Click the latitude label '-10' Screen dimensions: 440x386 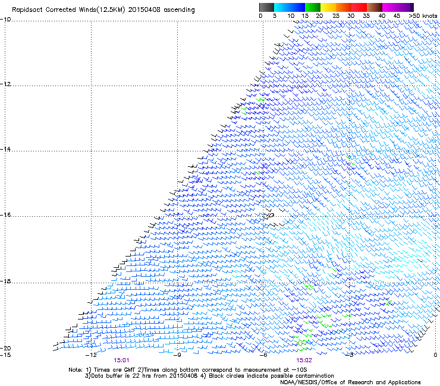coord(5,20)
